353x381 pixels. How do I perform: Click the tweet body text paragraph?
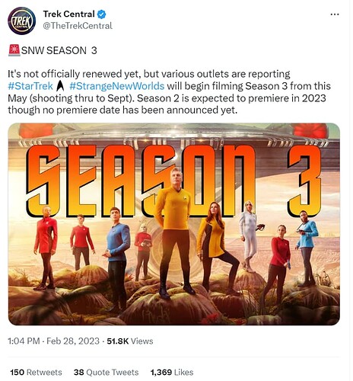pyautogui.click(x=170, y=92)
